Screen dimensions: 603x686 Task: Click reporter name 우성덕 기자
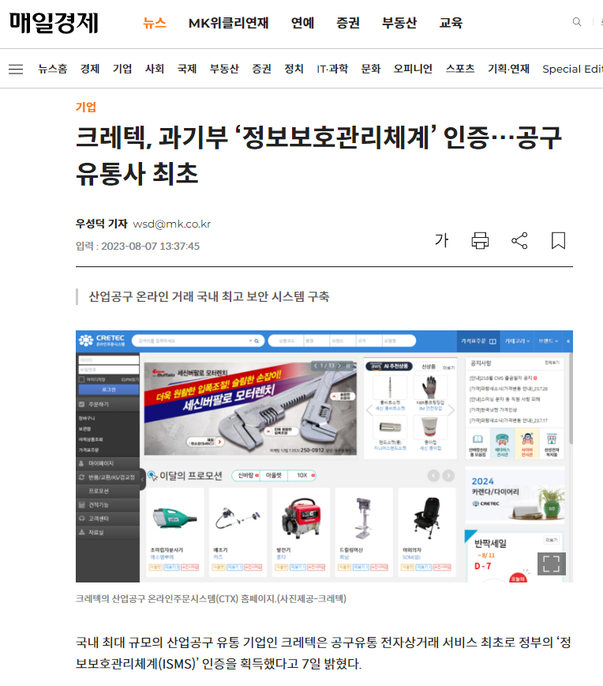(101, 224)
